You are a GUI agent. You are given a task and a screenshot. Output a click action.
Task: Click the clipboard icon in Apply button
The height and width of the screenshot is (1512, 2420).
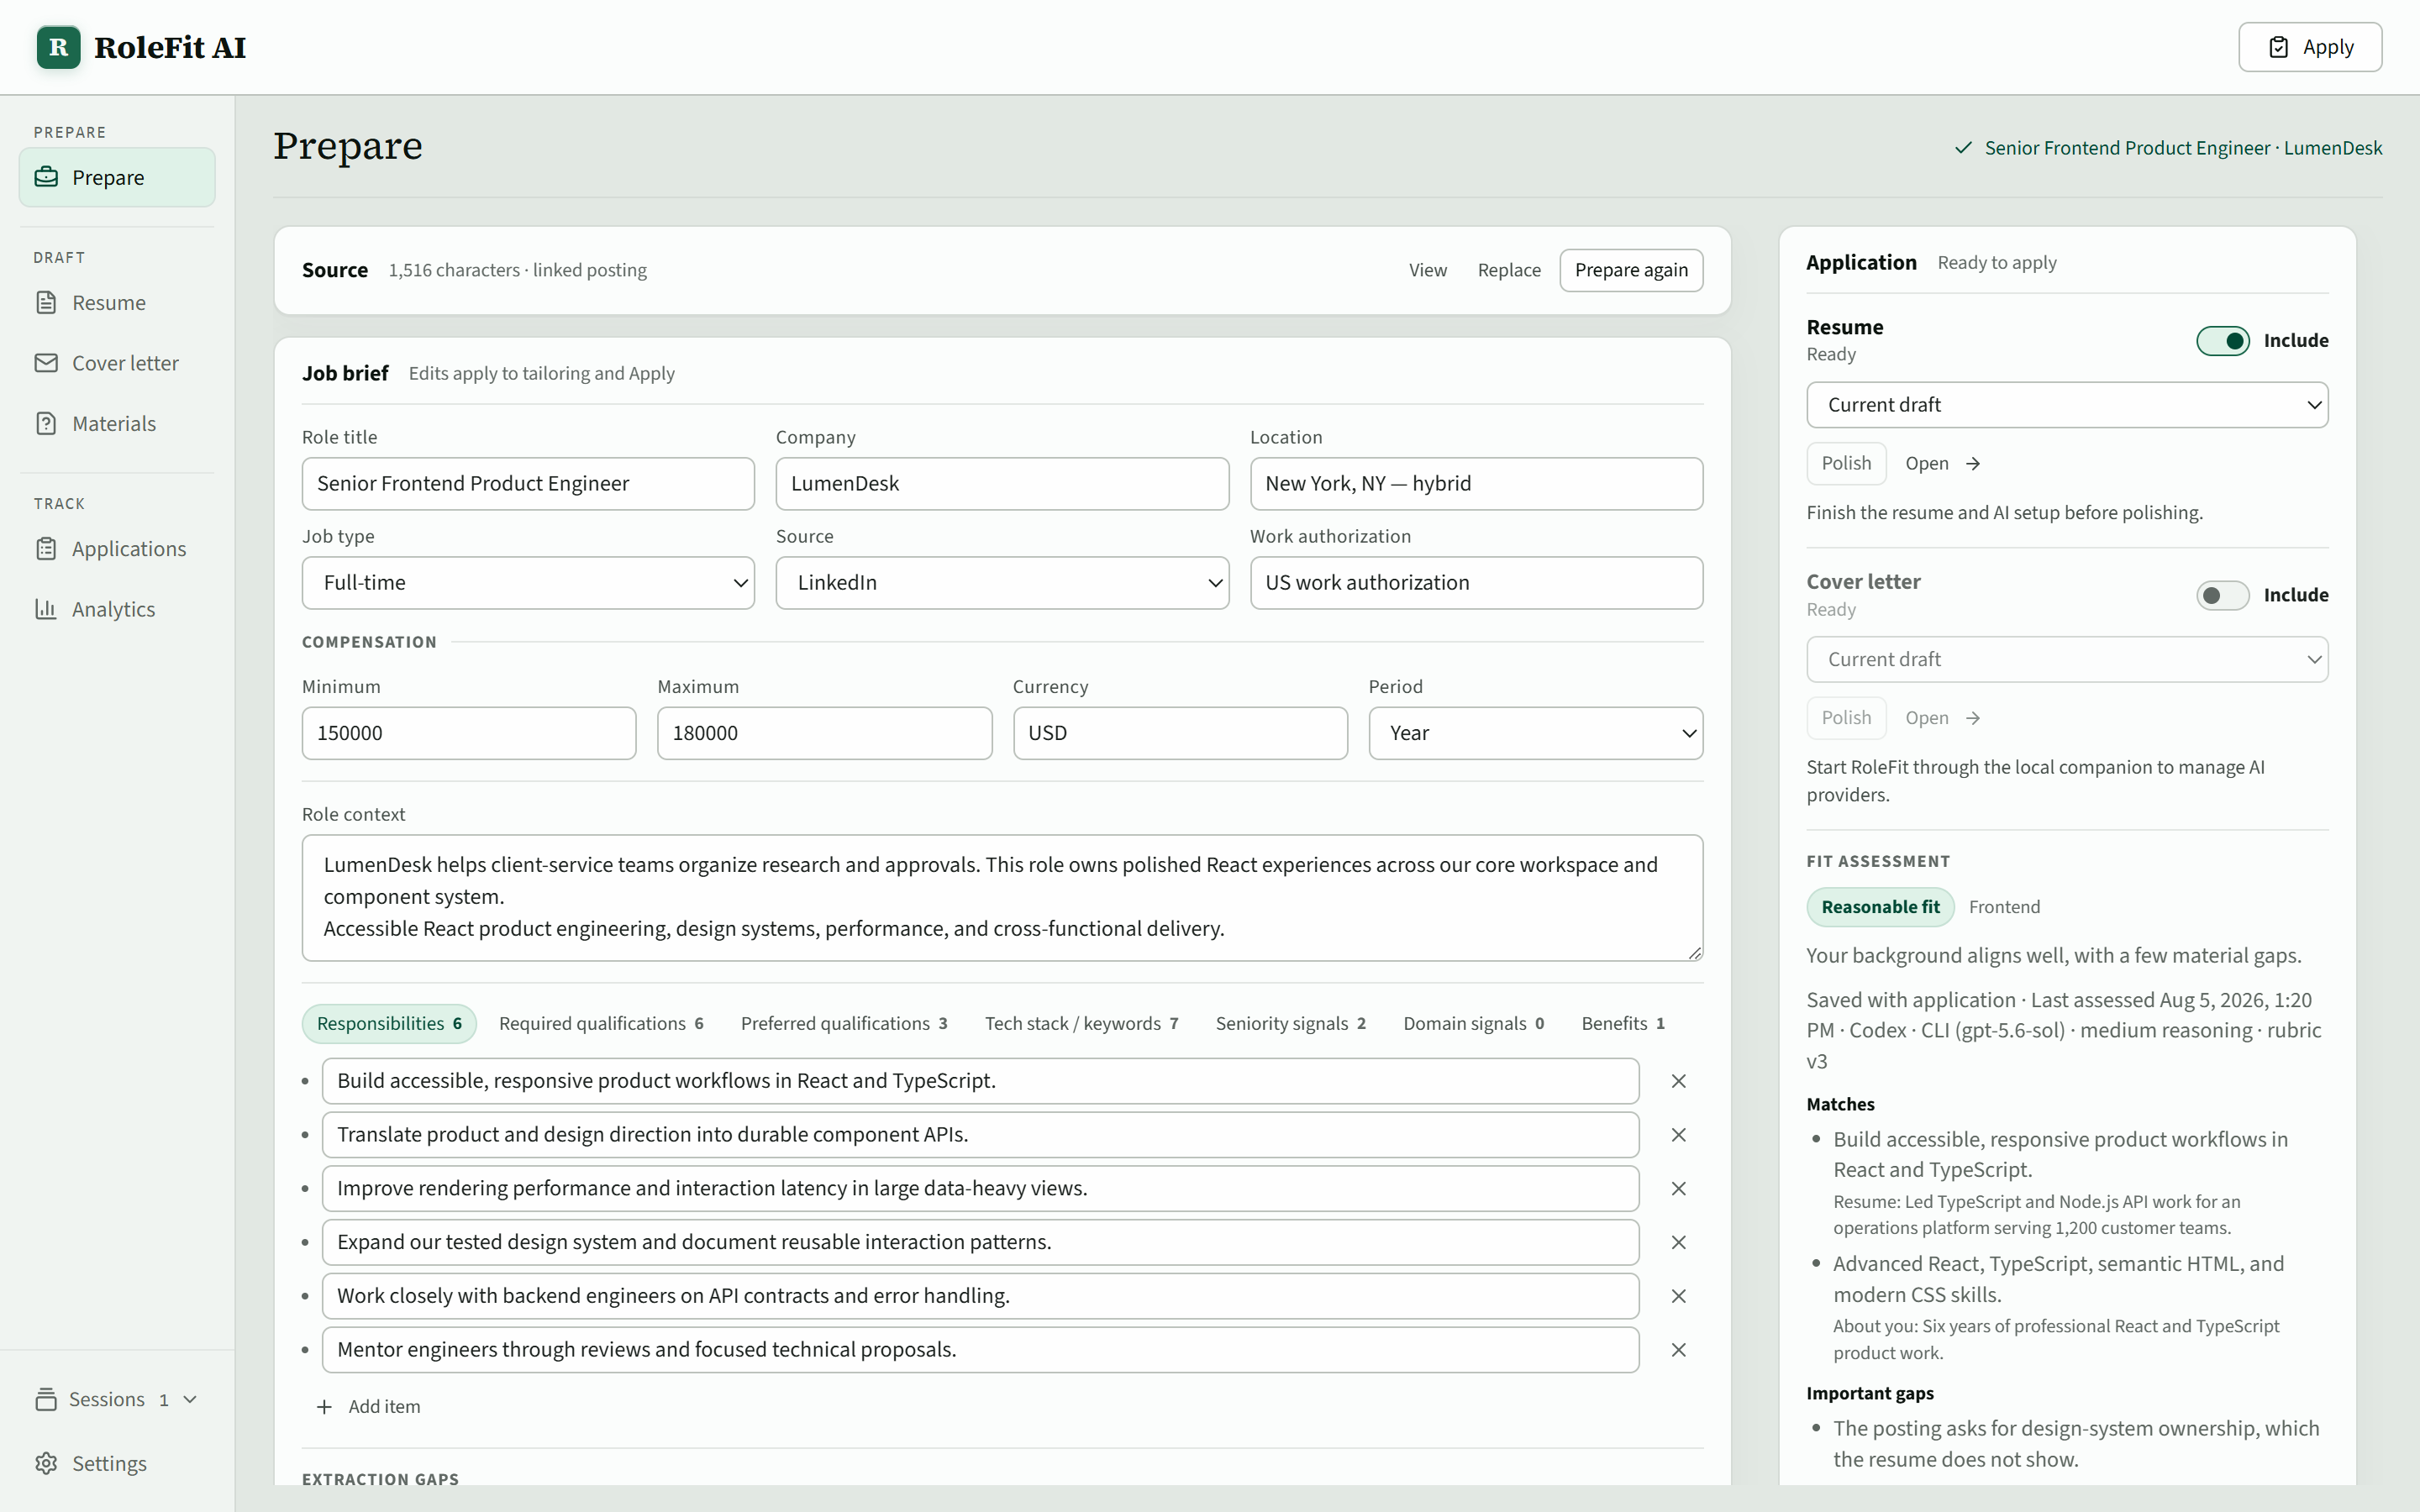2278,47
